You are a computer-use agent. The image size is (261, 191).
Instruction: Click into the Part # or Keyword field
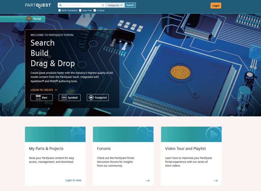tap(82, 5)
